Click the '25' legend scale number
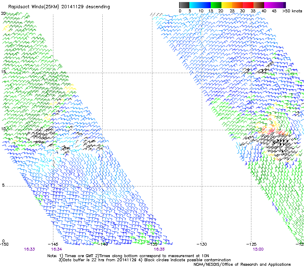This screenshot has width=304, height=267. pos(232,11)
